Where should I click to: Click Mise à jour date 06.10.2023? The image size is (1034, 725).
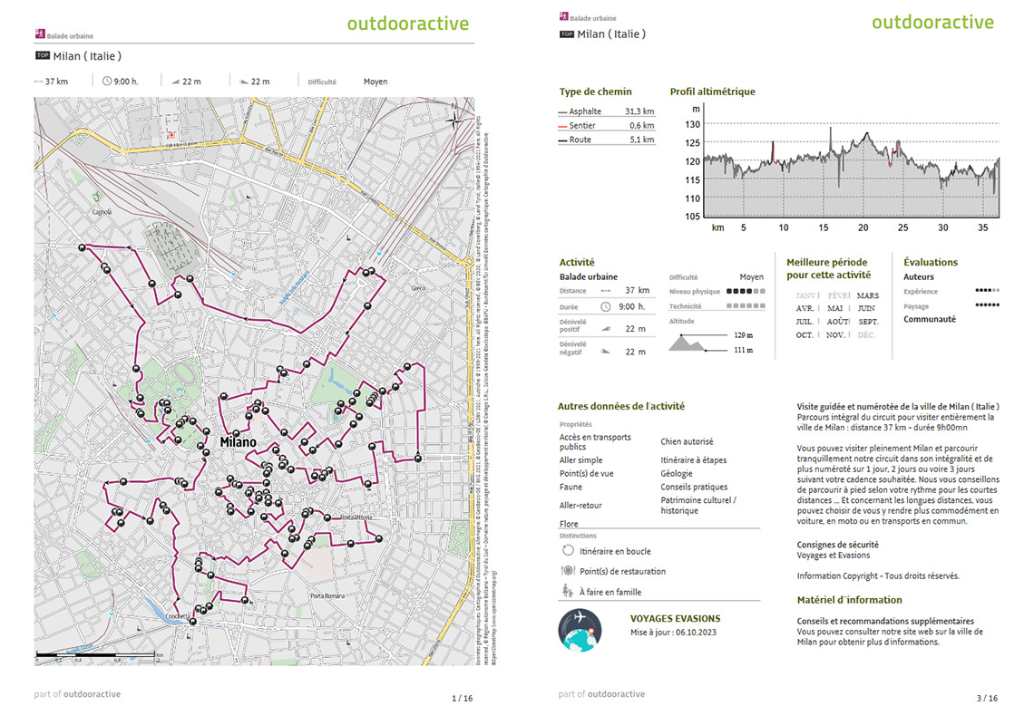(x=673, y=632)
